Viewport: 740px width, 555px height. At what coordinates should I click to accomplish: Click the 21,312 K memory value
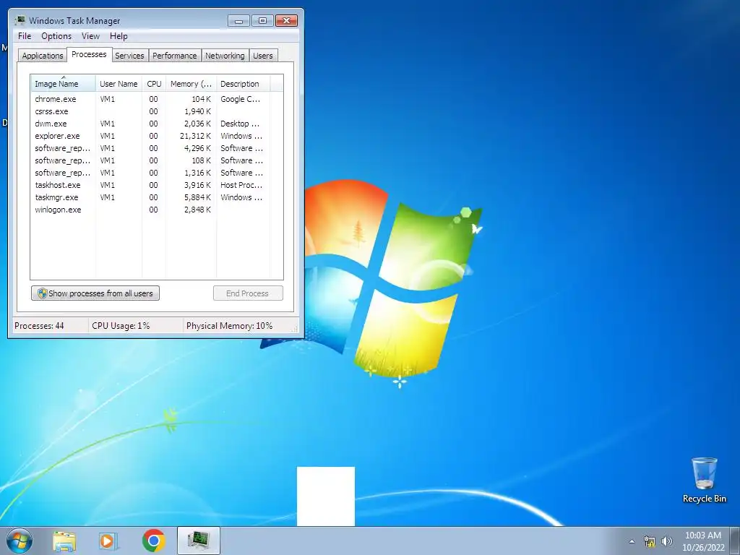click(195, 136)
